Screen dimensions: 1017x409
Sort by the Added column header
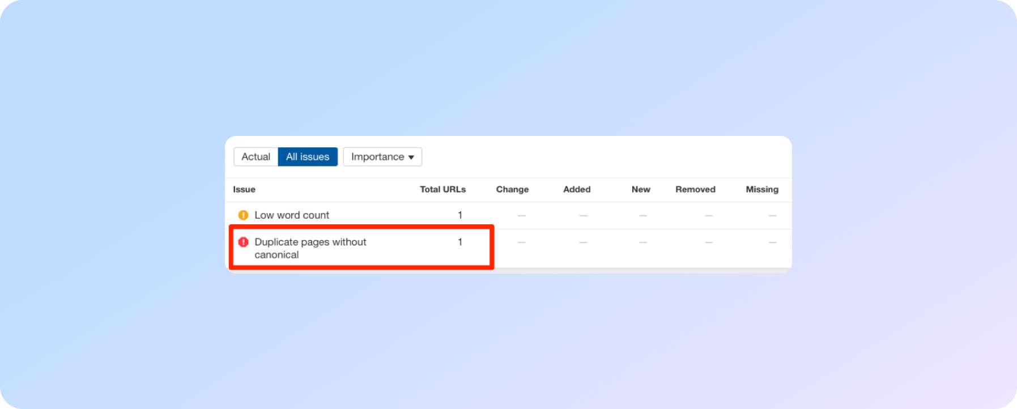pyautogui.click(x=577, y=189)
